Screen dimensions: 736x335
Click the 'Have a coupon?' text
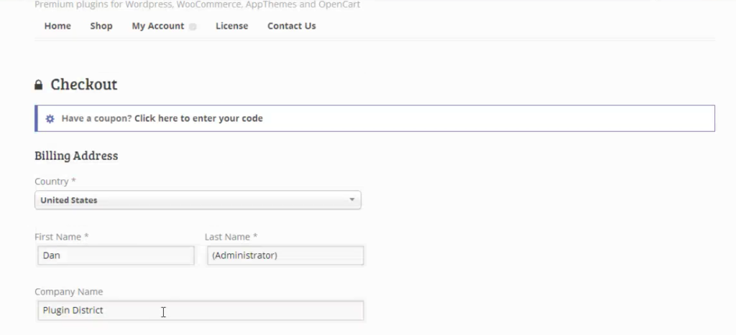point(97,118)
